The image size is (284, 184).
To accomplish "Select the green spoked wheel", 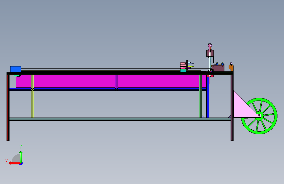I will (259, 116).
